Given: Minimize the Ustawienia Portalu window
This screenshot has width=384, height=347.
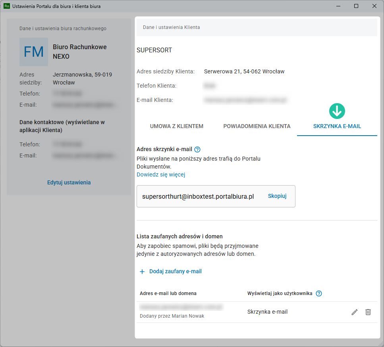Looking at the screenshot, I should click(x=338, y=6).
